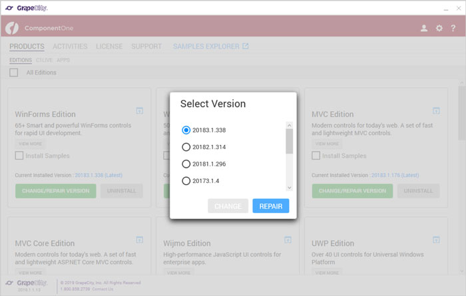This screenshot has width=466, height=296.
Task: Click the GrapeCity footer logo
Action: pos(27,283)
